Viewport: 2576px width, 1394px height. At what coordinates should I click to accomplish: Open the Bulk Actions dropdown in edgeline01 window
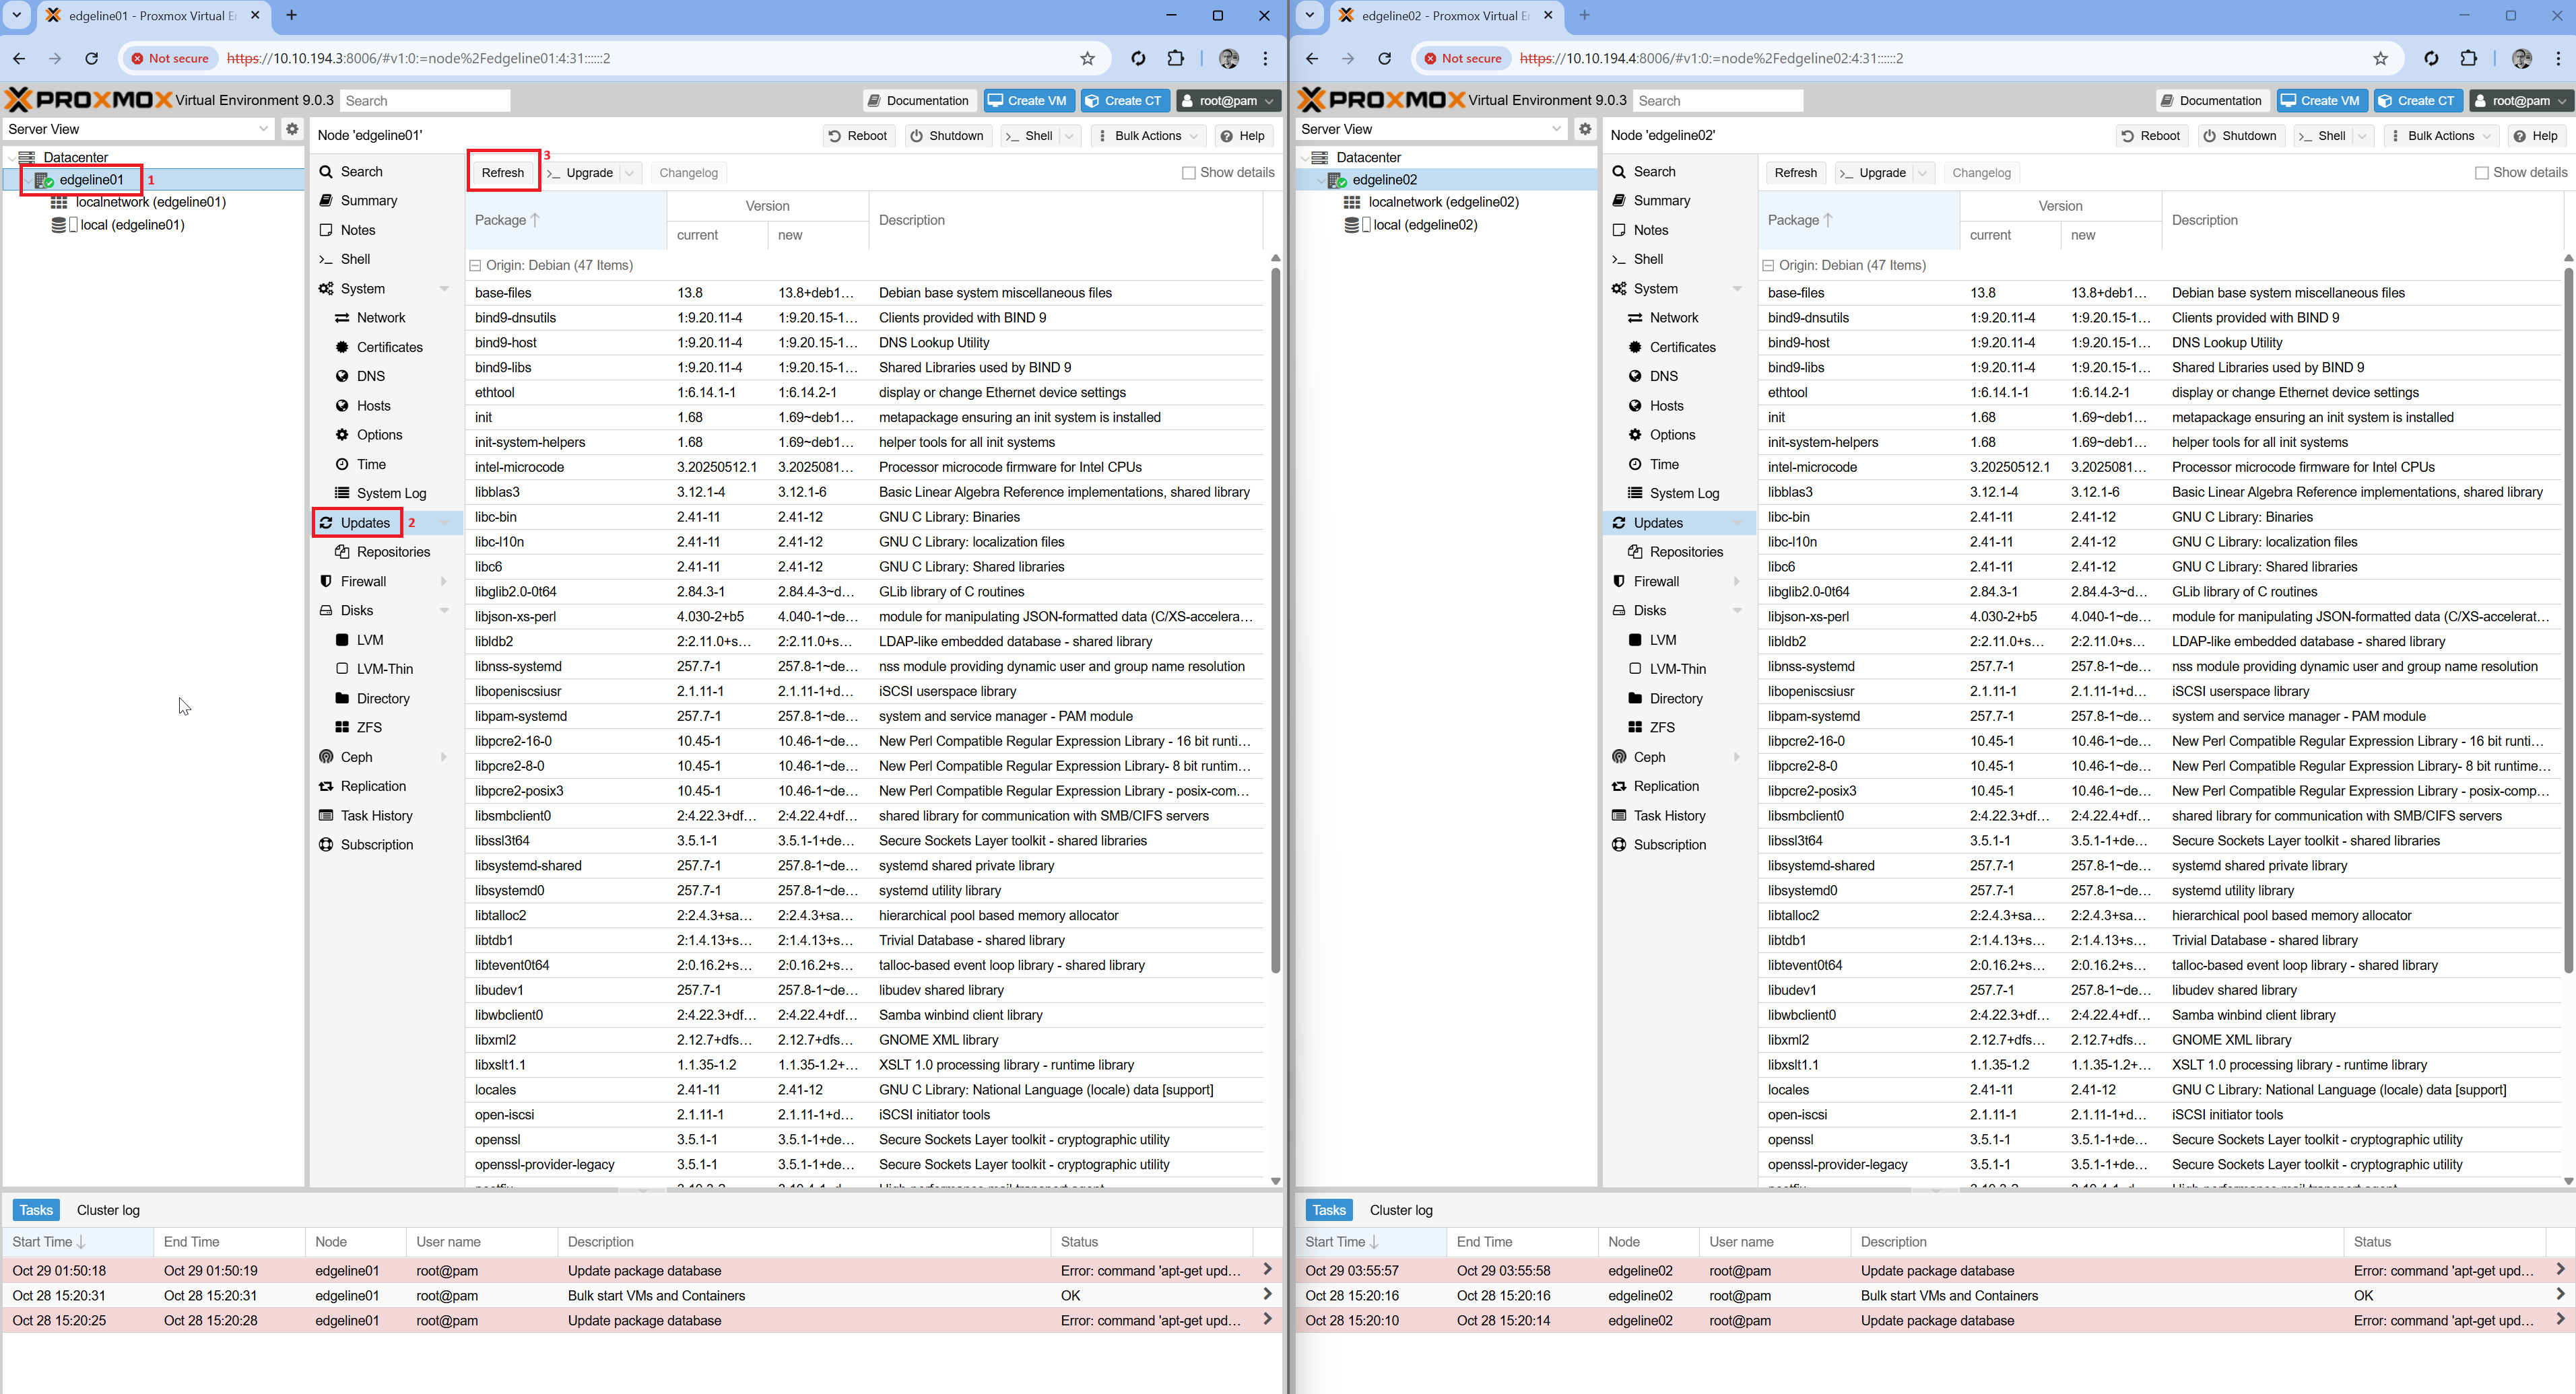[x=1148, y=136]
